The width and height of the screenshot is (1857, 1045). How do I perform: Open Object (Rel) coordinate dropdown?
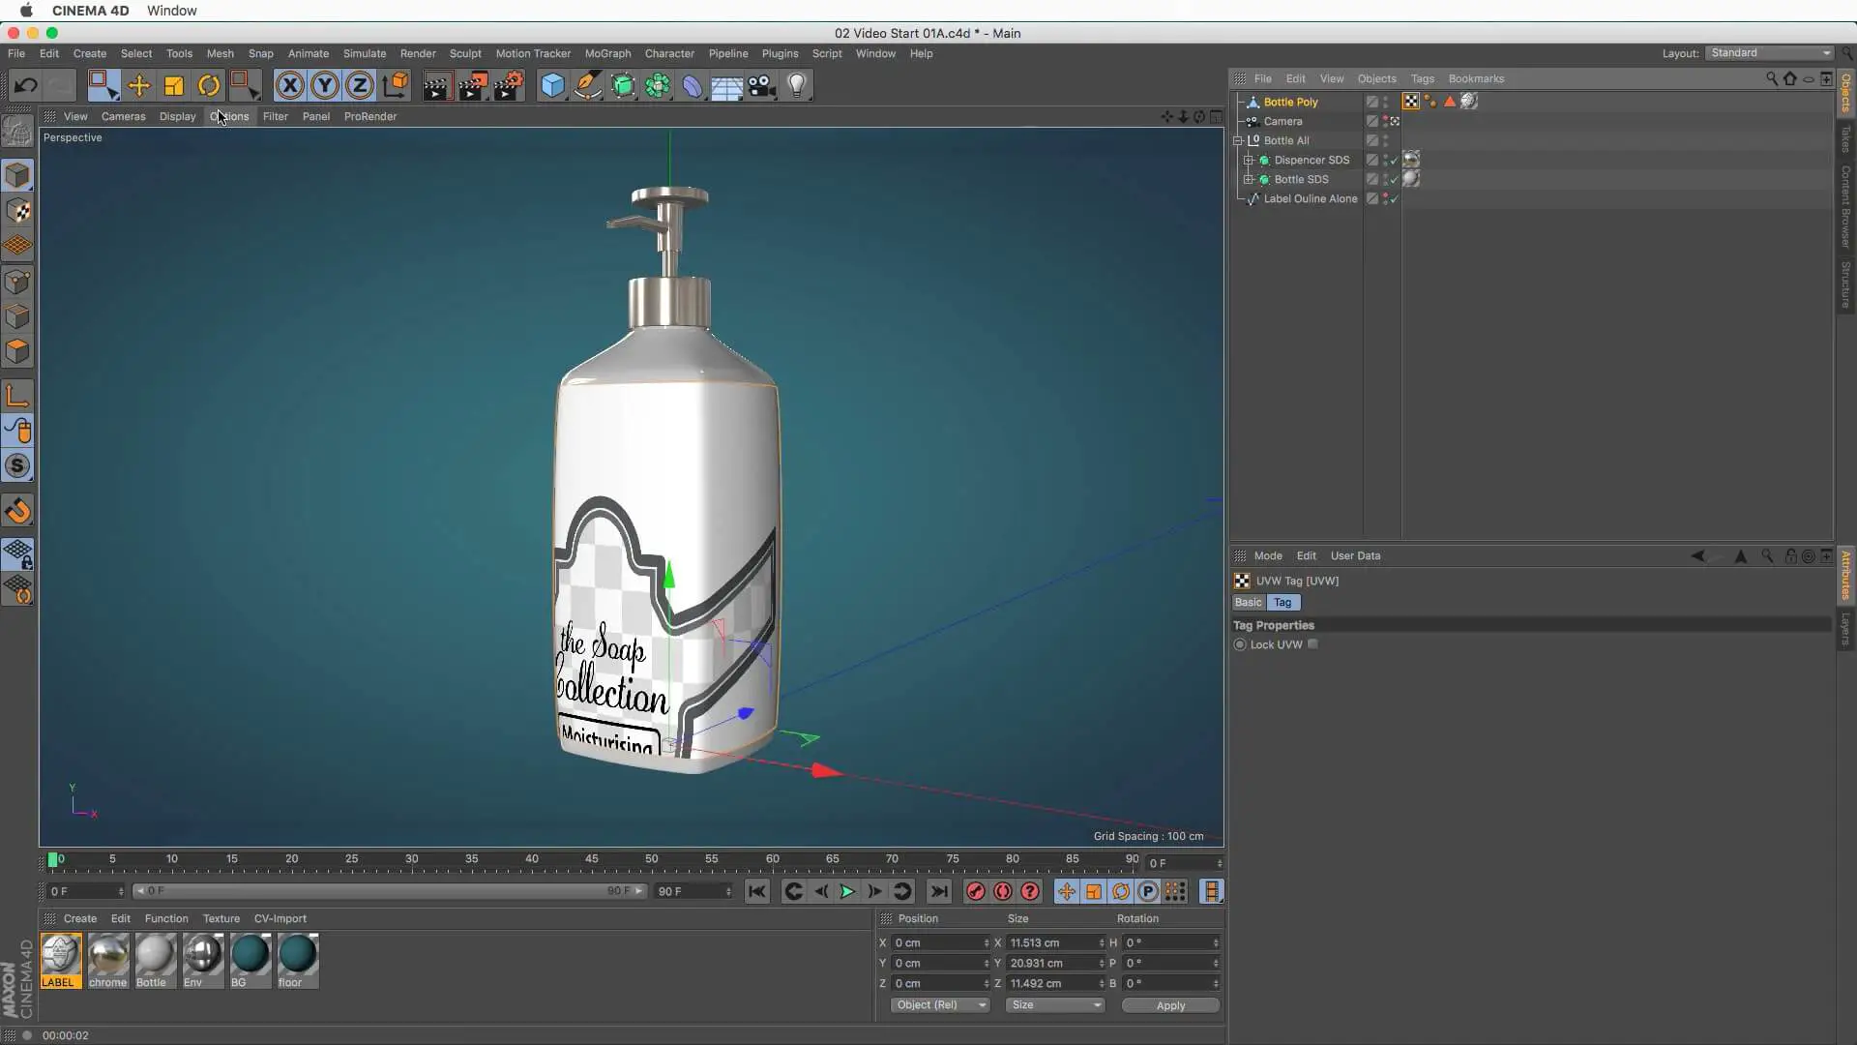[940, 1005]
